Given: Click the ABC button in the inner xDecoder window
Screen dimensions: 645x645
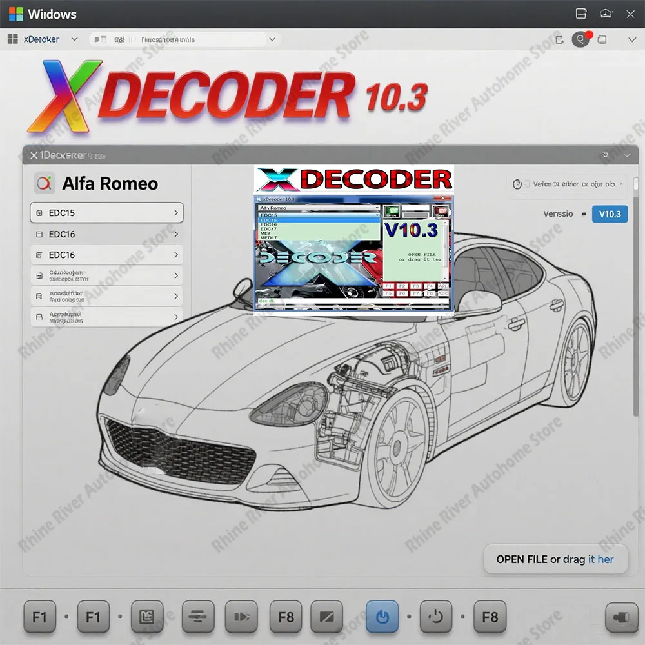Looking at the screenshot, I should pyautogui.click(x=443, y=293).
